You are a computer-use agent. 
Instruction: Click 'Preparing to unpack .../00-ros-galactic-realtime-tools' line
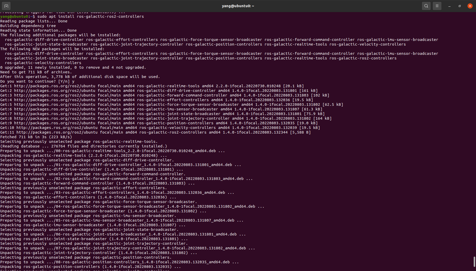(x=113, y=151)
